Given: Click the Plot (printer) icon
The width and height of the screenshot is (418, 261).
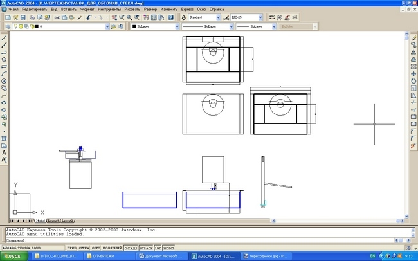Looking at the screenshot, I should pyautogui.click(x=32, y=17).
